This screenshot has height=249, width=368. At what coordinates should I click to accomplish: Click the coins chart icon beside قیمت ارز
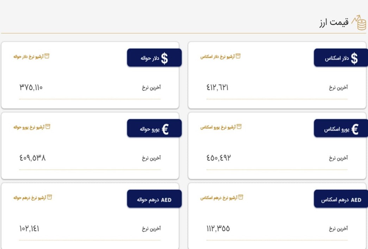coord(359,23)
